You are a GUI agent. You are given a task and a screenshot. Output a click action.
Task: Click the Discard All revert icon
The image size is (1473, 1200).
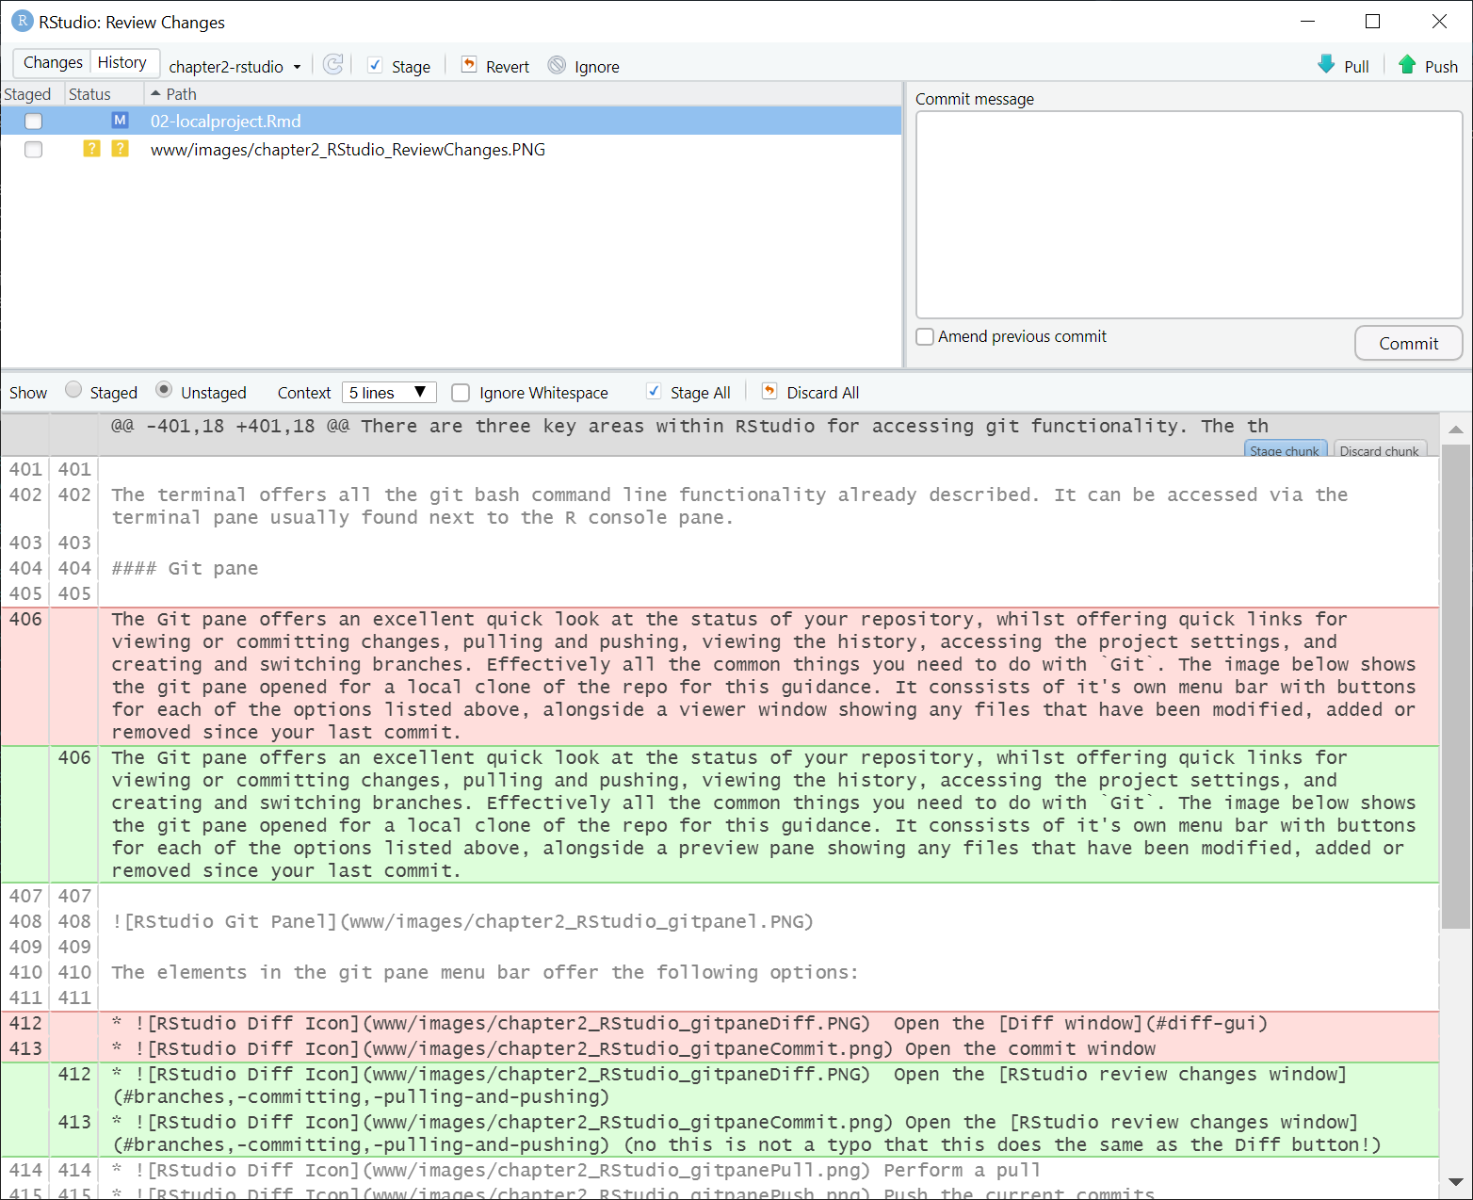click(x=769, y=391)
